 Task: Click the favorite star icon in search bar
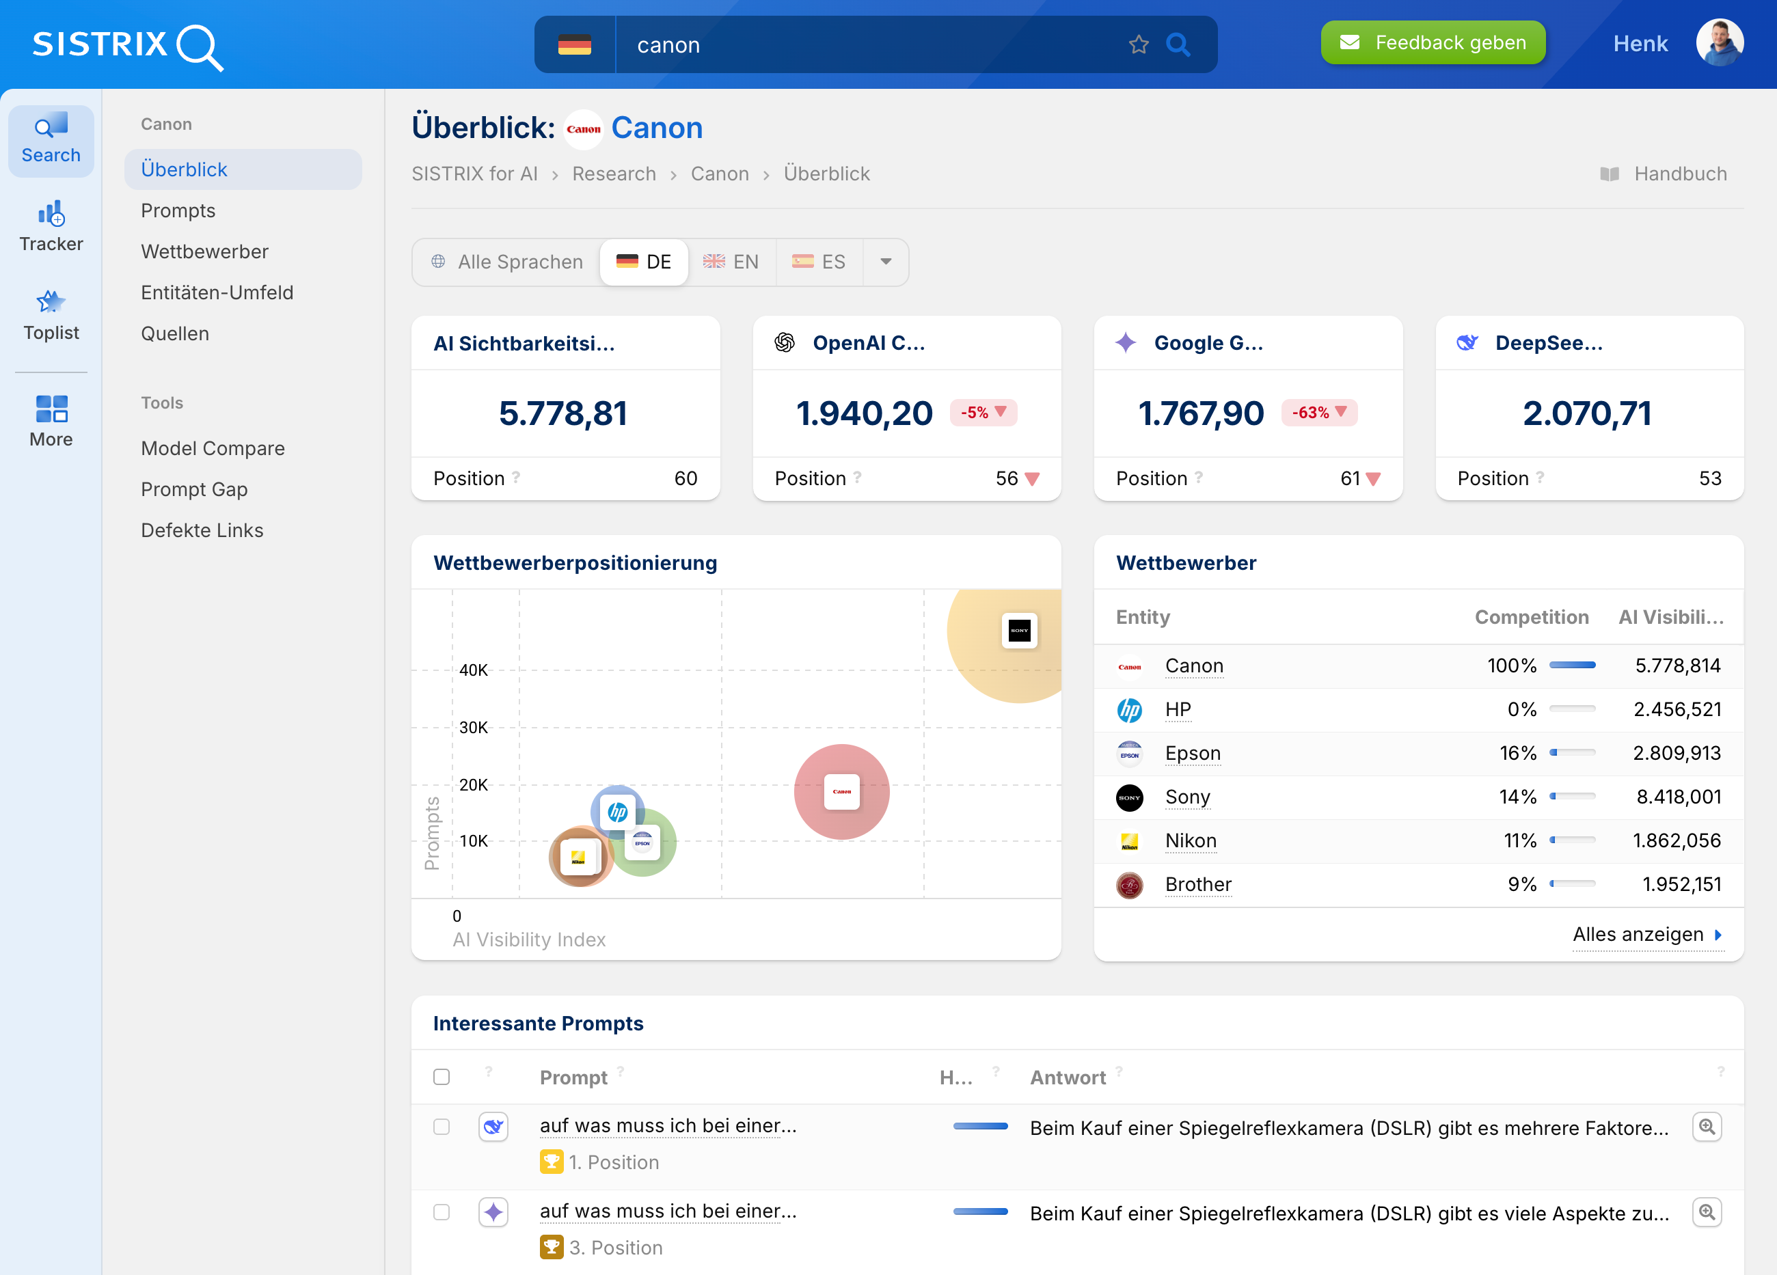tap(1139, 44)
